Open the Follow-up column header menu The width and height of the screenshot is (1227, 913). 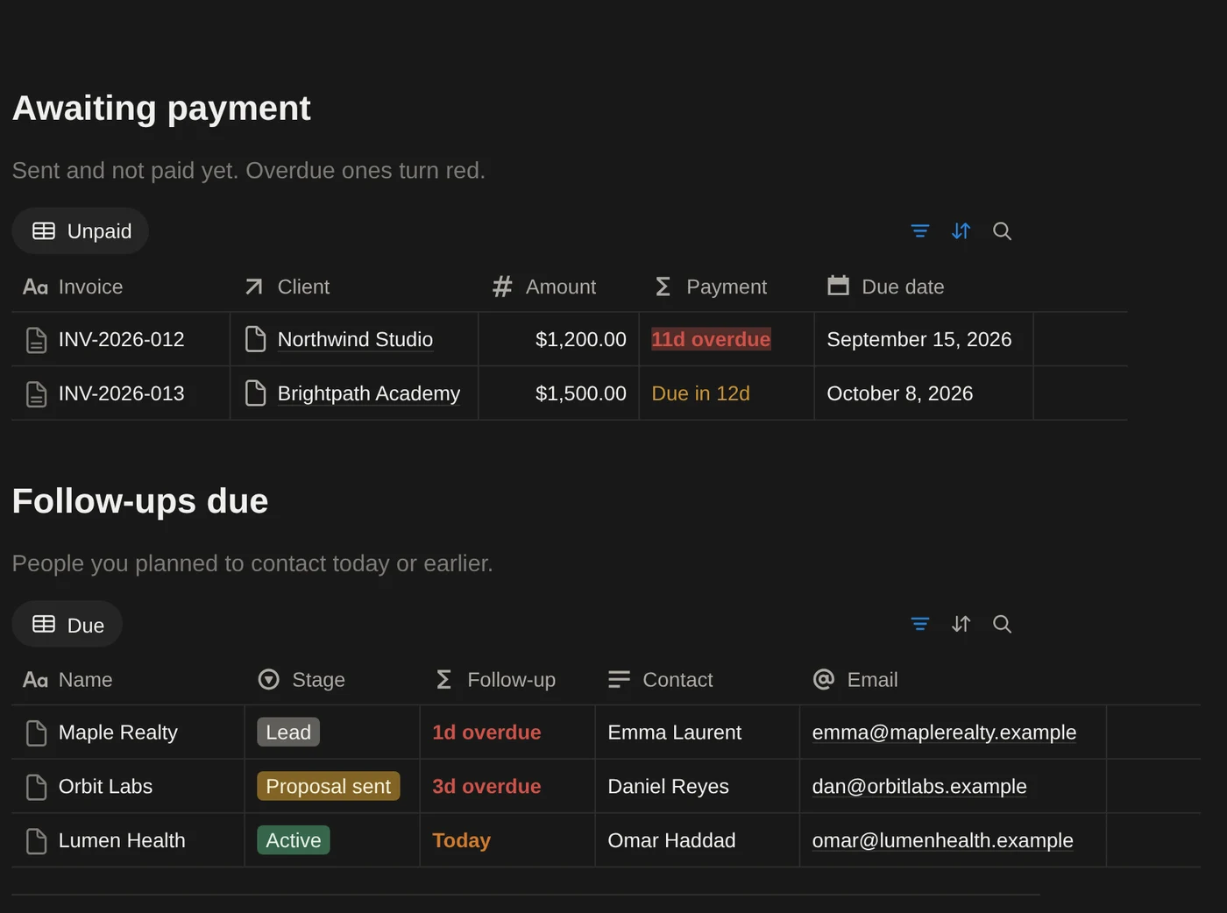tap(507, 680)
